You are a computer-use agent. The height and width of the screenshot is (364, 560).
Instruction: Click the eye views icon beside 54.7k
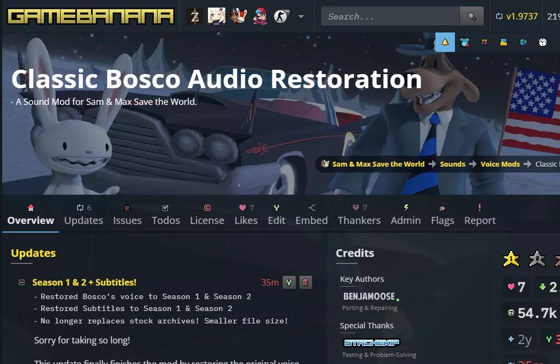[511, 313]
